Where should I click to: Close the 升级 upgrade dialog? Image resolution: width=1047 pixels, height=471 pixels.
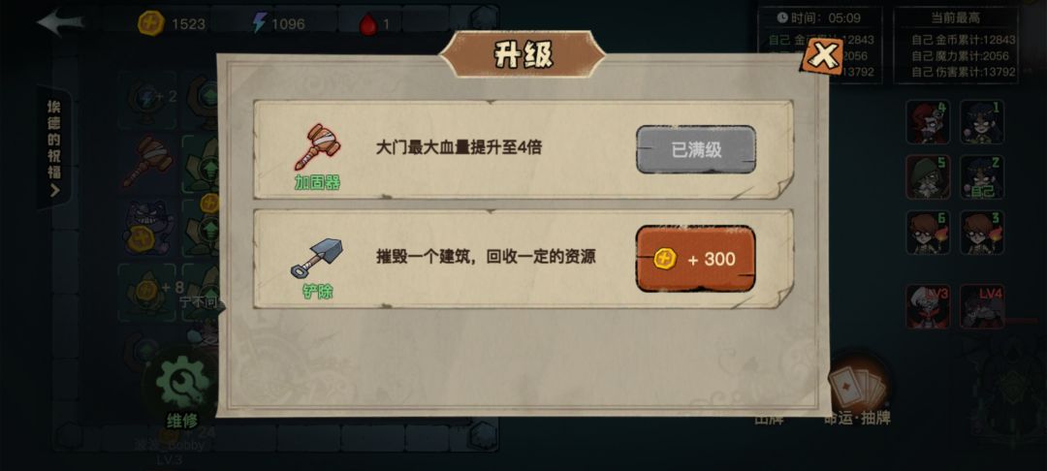823,56
